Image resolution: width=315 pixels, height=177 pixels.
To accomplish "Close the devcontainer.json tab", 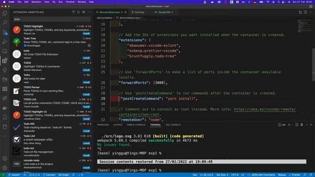I will (x=126, y=12).
